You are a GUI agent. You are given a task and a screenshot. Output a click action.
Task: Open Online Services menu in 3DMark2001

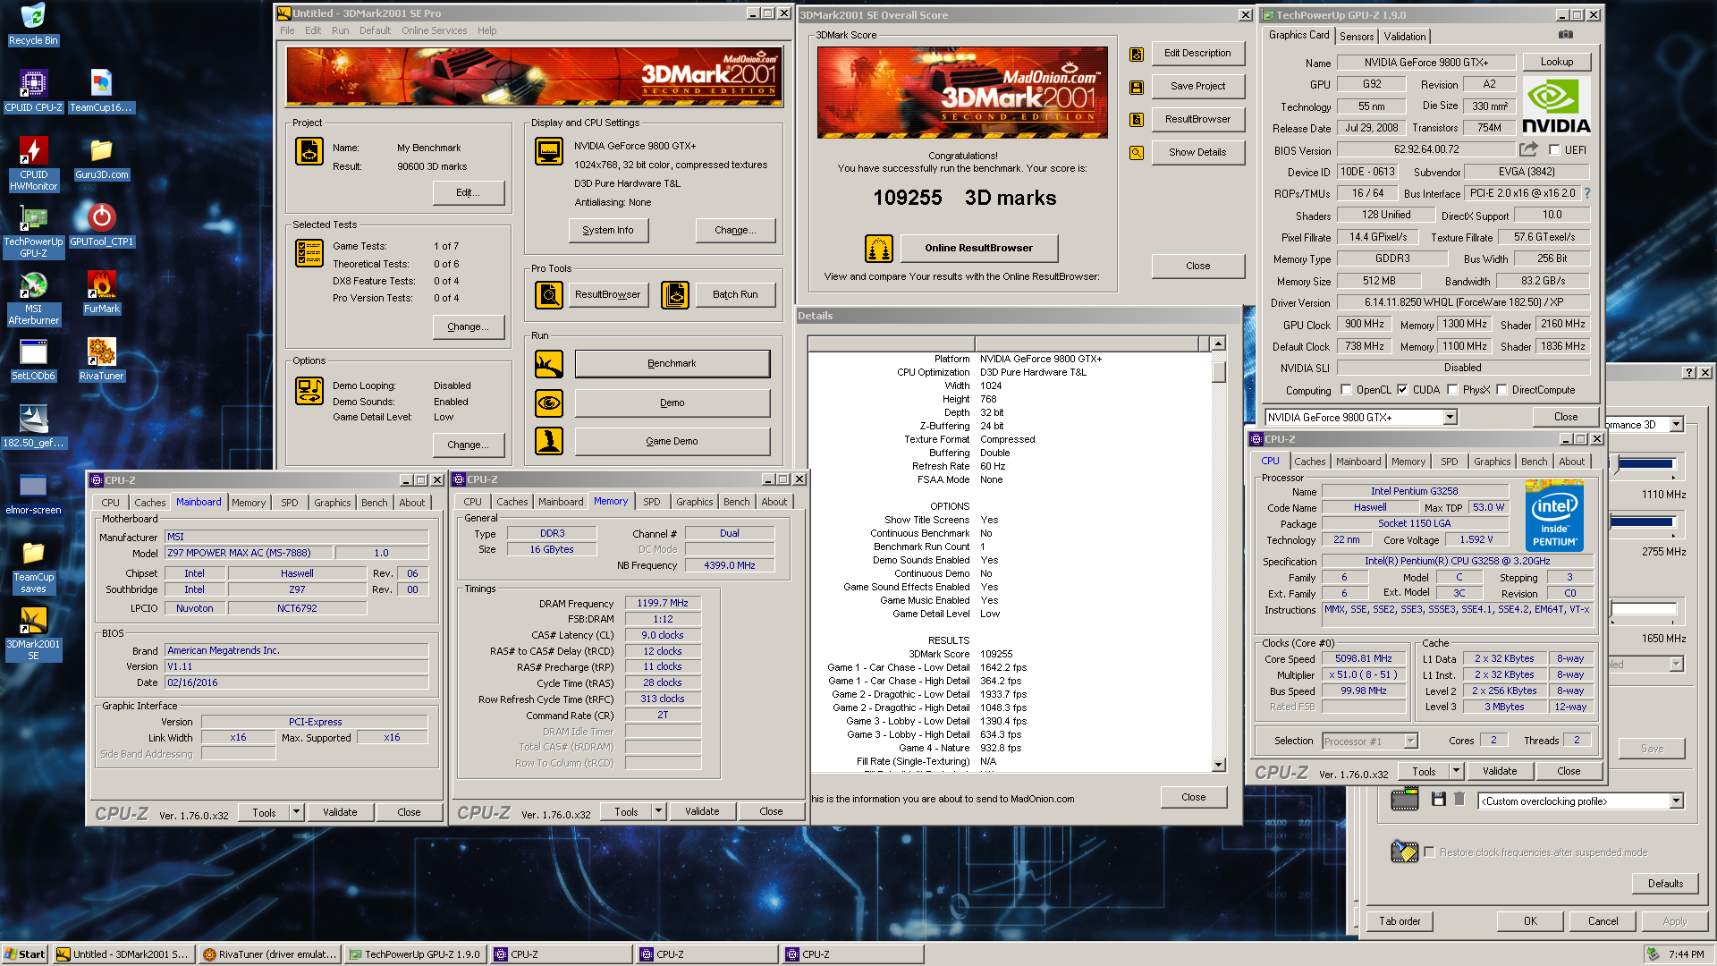[x=434, y=30]
